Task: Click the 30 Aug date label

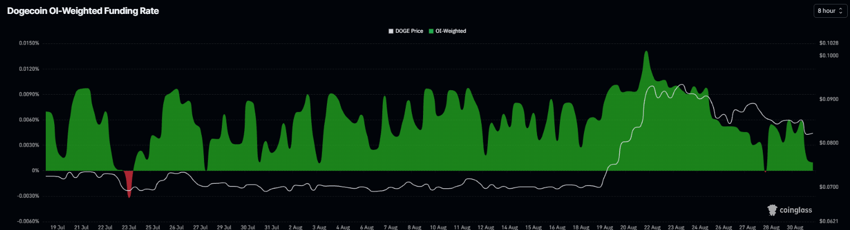Action: coord(796,227)
